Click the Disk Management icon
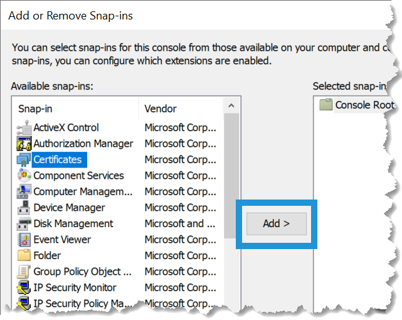The height and width of the screenshot is (320, 402). pyautogui.click(x=24, y=223)
